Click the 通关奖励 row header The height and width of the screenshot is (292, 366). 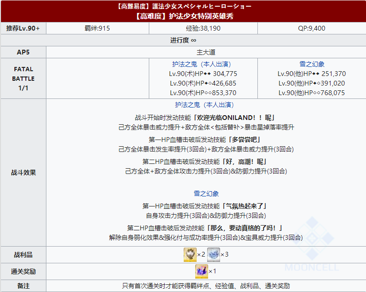pos(23,271)
